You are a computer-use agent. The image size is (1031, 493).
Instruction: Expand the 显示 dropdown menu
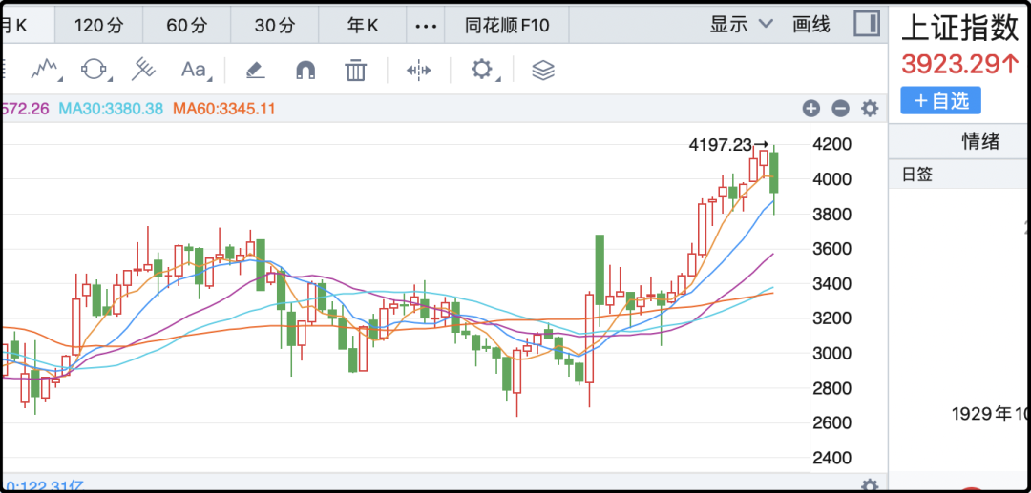(x=741, y=25)
